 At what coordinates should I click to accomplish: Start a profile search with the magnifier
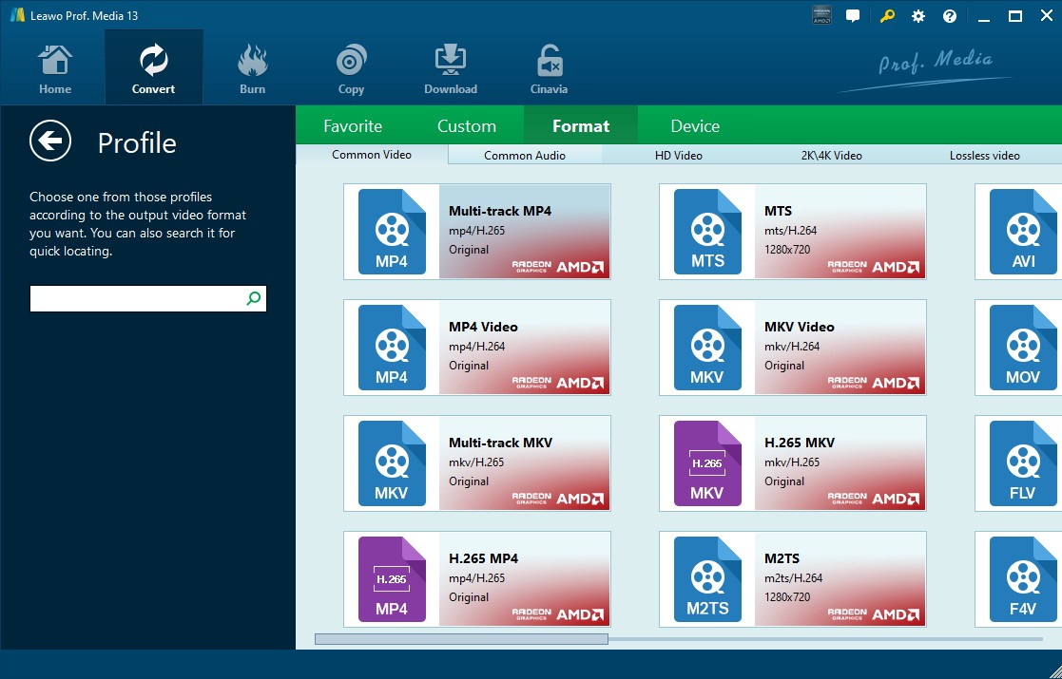coord(252,298)
